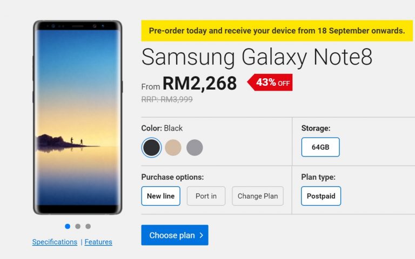This screenshot has height=259, width=415.
Task: Click the RM2,268 price
Action: click(x=199, y=83)
